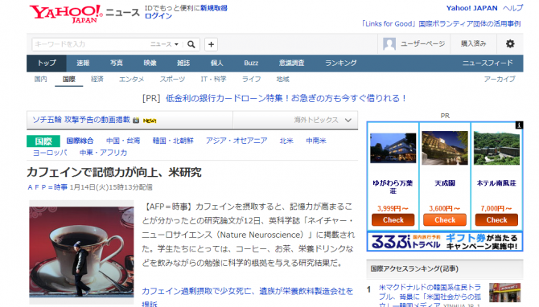Click the ホテル南風荘 hotel photo
Viewport: 539px width, 307px height.
point(496,148)
